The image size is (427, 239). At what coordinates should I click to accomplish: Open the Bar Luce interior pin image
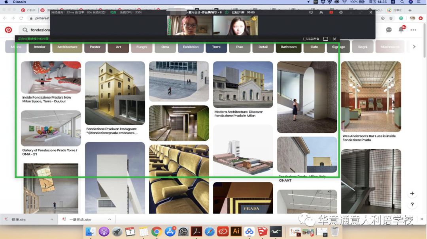click(x=371, y=97)
